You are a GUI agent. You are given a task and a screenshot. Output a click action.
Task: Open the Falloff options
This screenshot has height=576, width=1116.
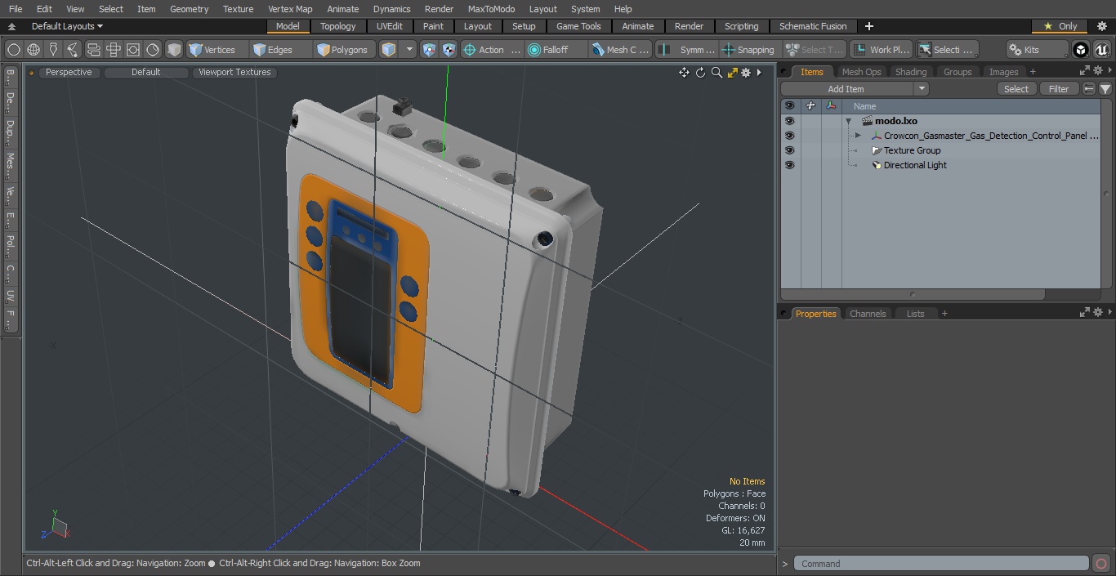(556, 50)
